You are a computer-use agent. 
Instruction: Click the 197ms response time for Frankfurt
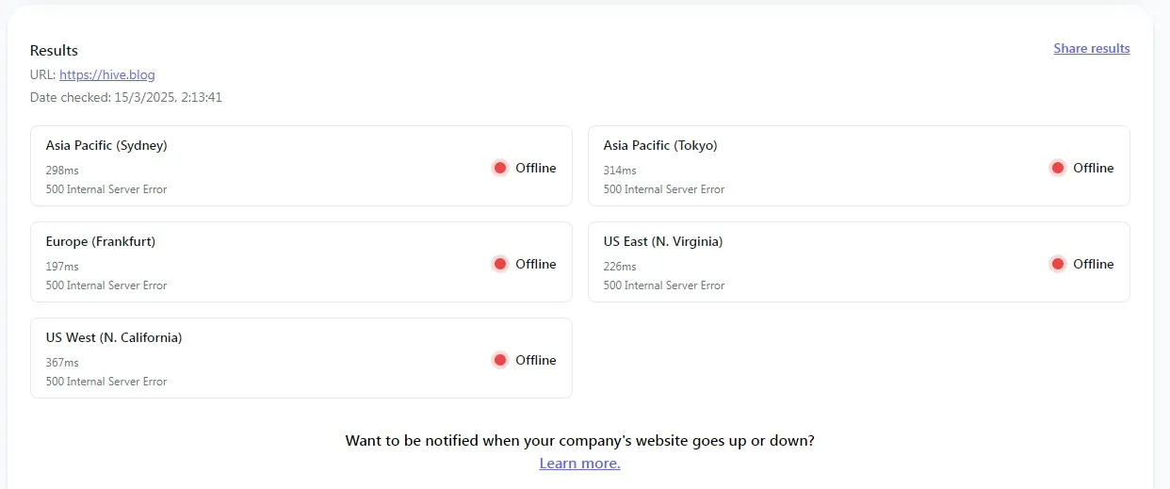(x=62, y=267)
